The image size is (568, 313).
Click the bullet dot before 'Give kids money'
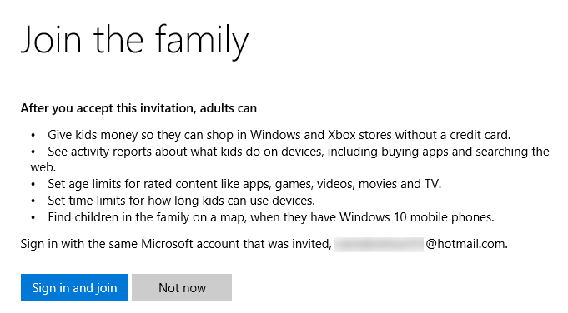(33, 136)
